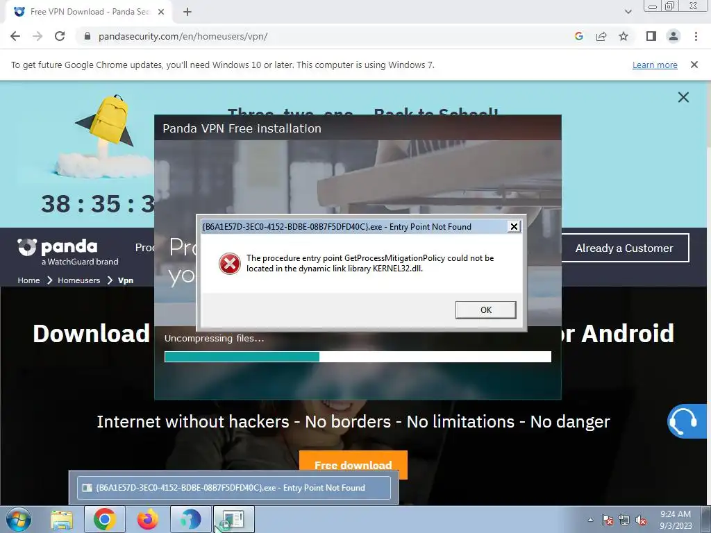Click OK in the Entry Point Not Found dialog

click(x=485, y=310)
